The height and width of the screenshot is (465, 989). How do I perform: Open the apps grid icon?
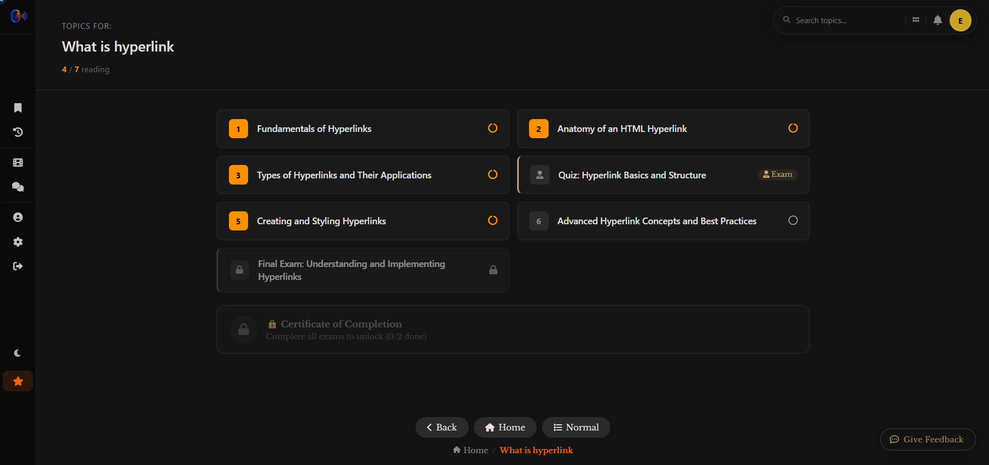[x=916, y=20]
